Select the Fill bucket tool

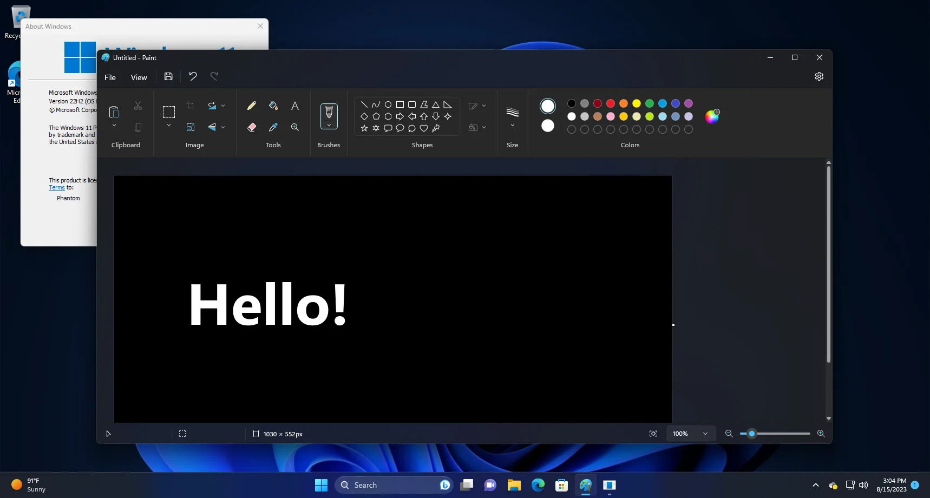click(x=273, y=106)
